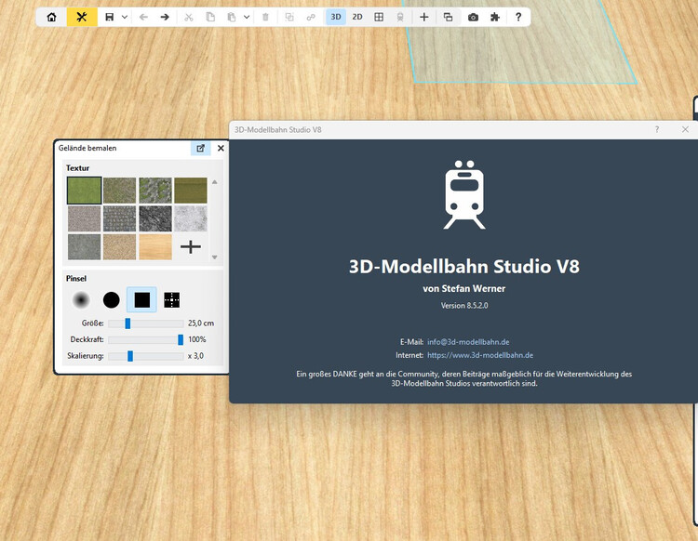The height and width of the screenshot is (541, 698).
Task: Choose the soft round brush
Action: coord(81,300)
